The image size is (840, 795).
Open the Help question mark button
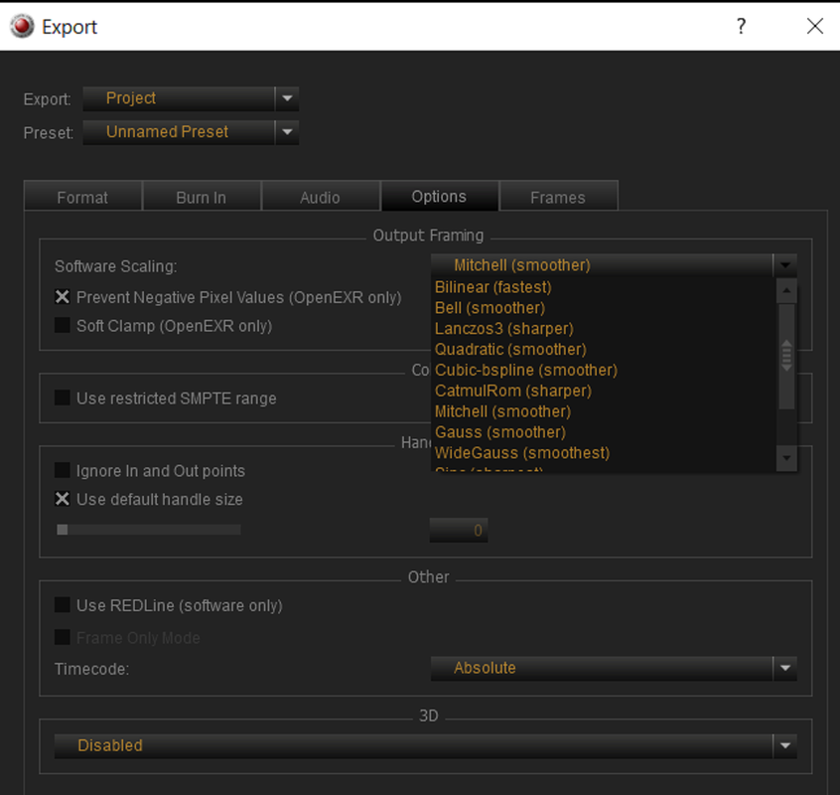click(741, 26)
